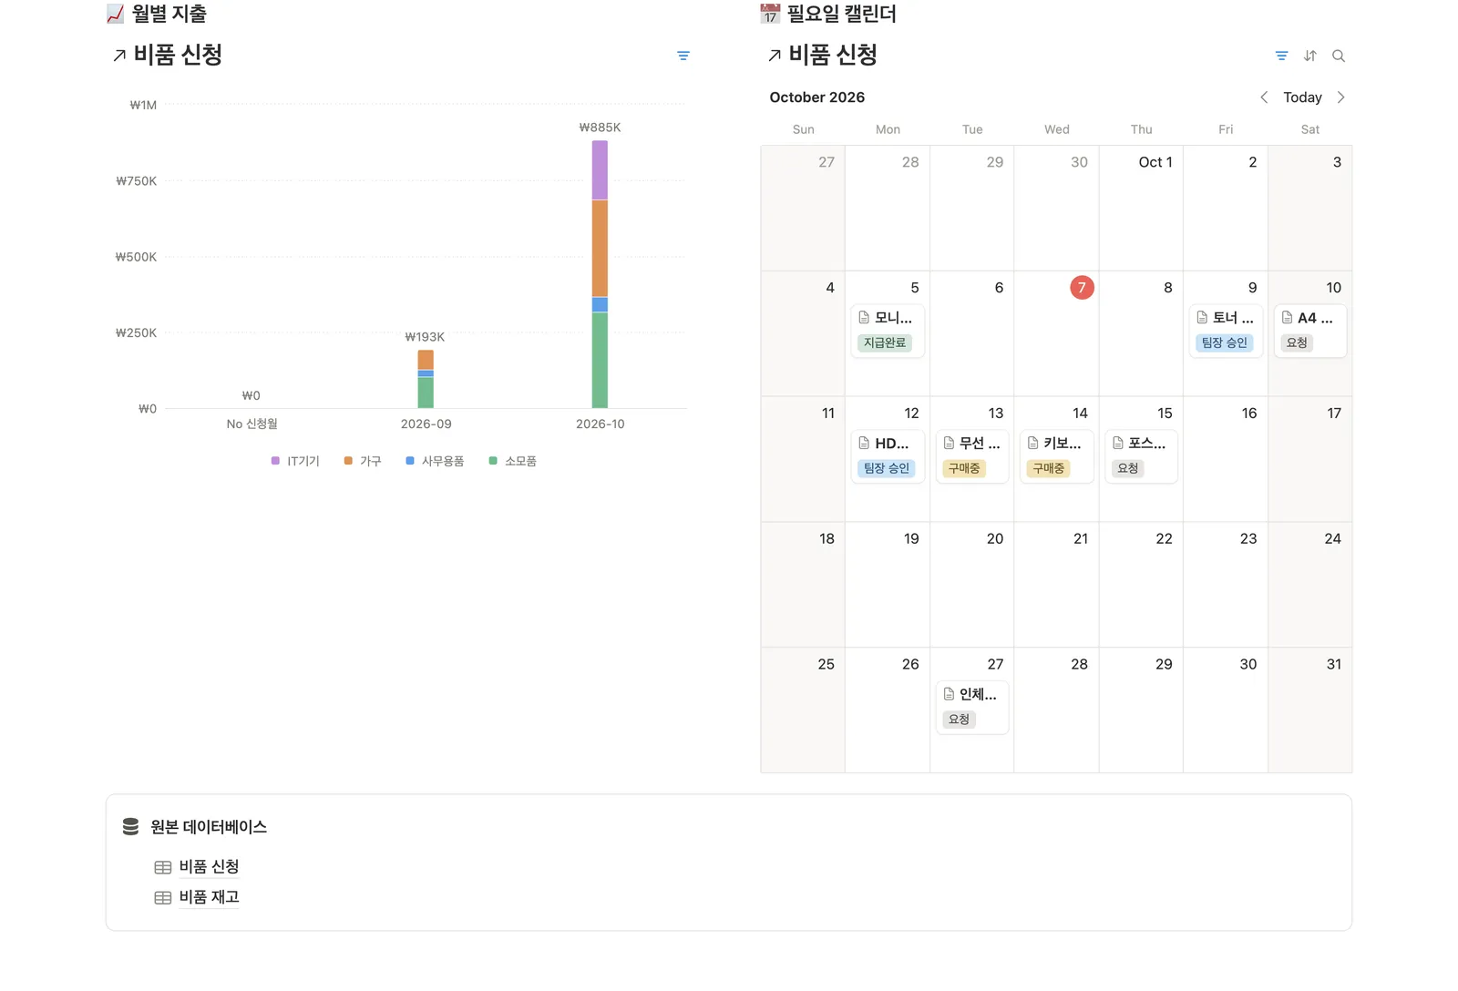Open the 포스... card on October 15

[x=1141, y=456]
